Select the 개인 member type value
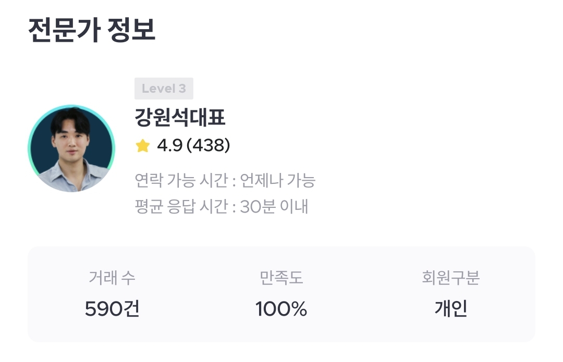 450,309
